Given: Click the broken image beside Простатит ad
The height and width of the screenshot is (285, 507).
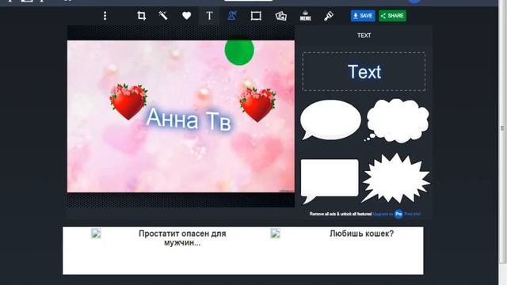Looking at the screenshot, I should click(x=96, y=234).
